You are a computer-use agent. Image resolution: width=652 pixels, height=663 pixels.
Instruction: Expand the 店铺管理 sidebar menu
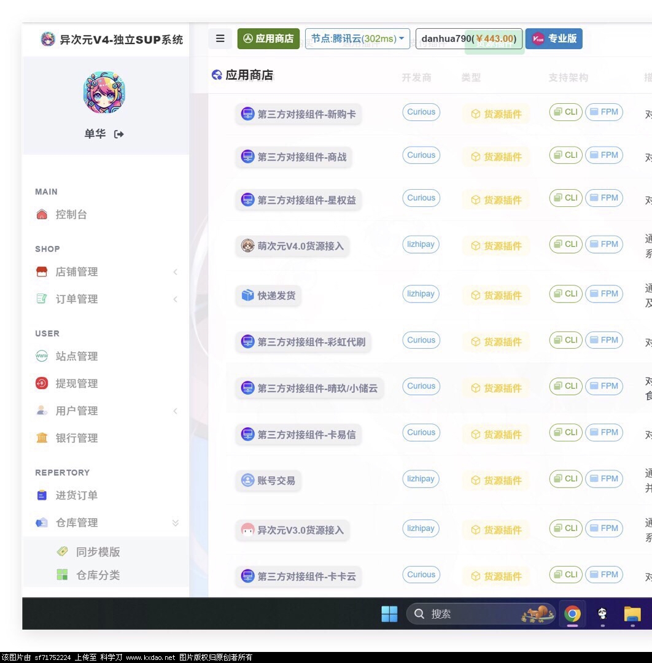(x=76, y=272)
